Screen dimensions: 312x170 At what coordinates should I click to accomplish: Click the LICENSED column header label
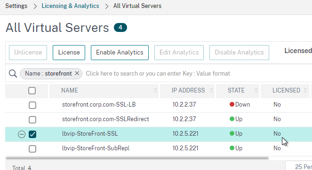click(x=286, y=90)
